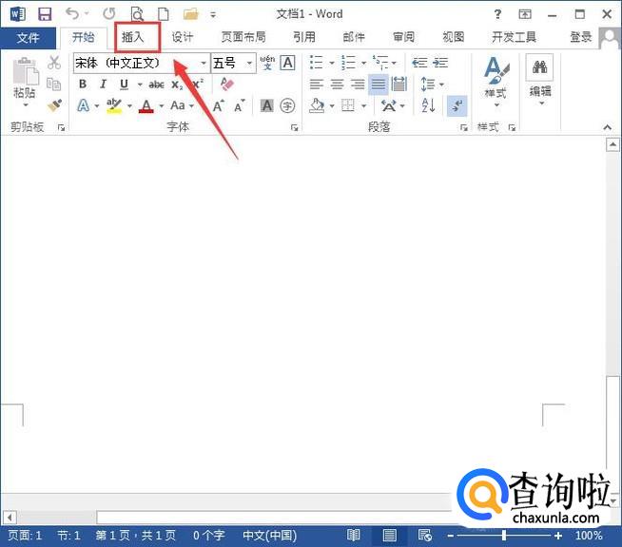Apply the red font color A

pyautogui.click(x=146, y=105)
